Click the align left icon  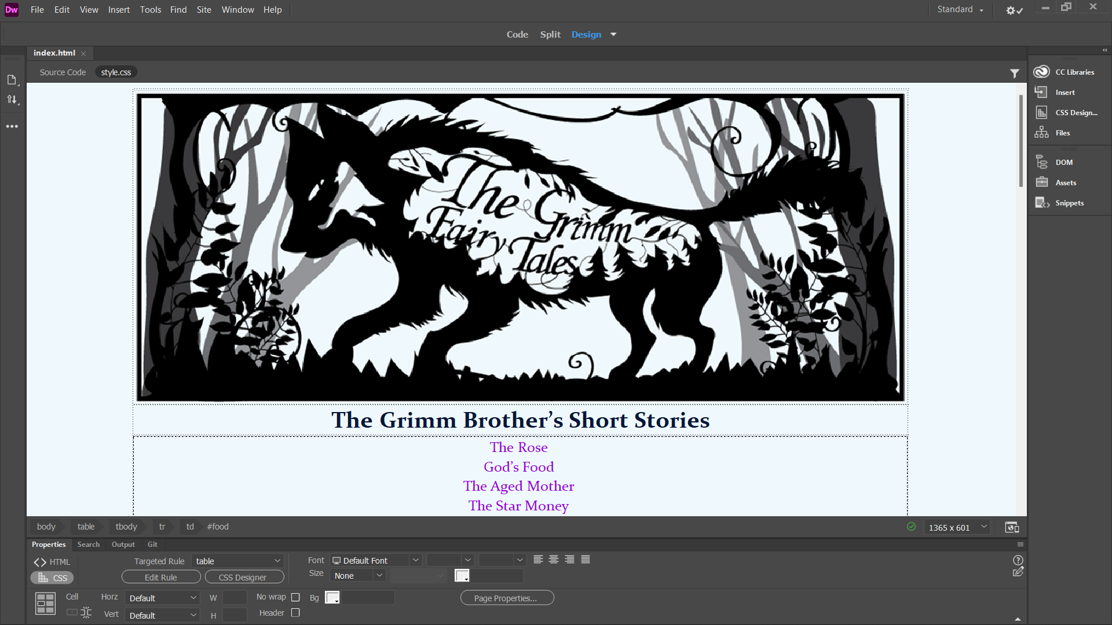(538, 560)
